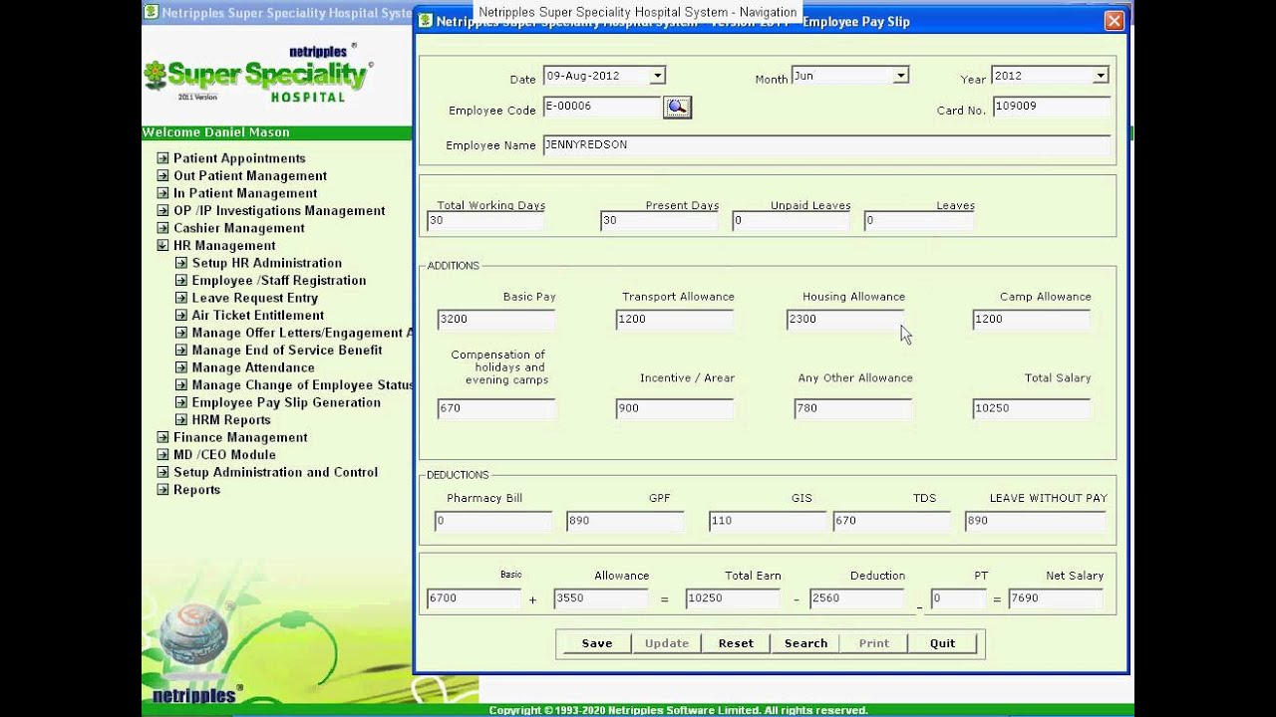Image resolution: width=1276 pixels, height=717 pixels.
Task: Click the Employee Code field
Action: click(x=602, y=107)
